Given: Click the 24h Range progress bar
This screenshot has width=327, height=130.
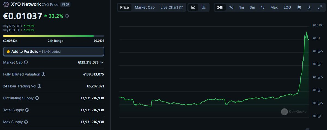Looking at the screenshot, I should coord(54,36).
